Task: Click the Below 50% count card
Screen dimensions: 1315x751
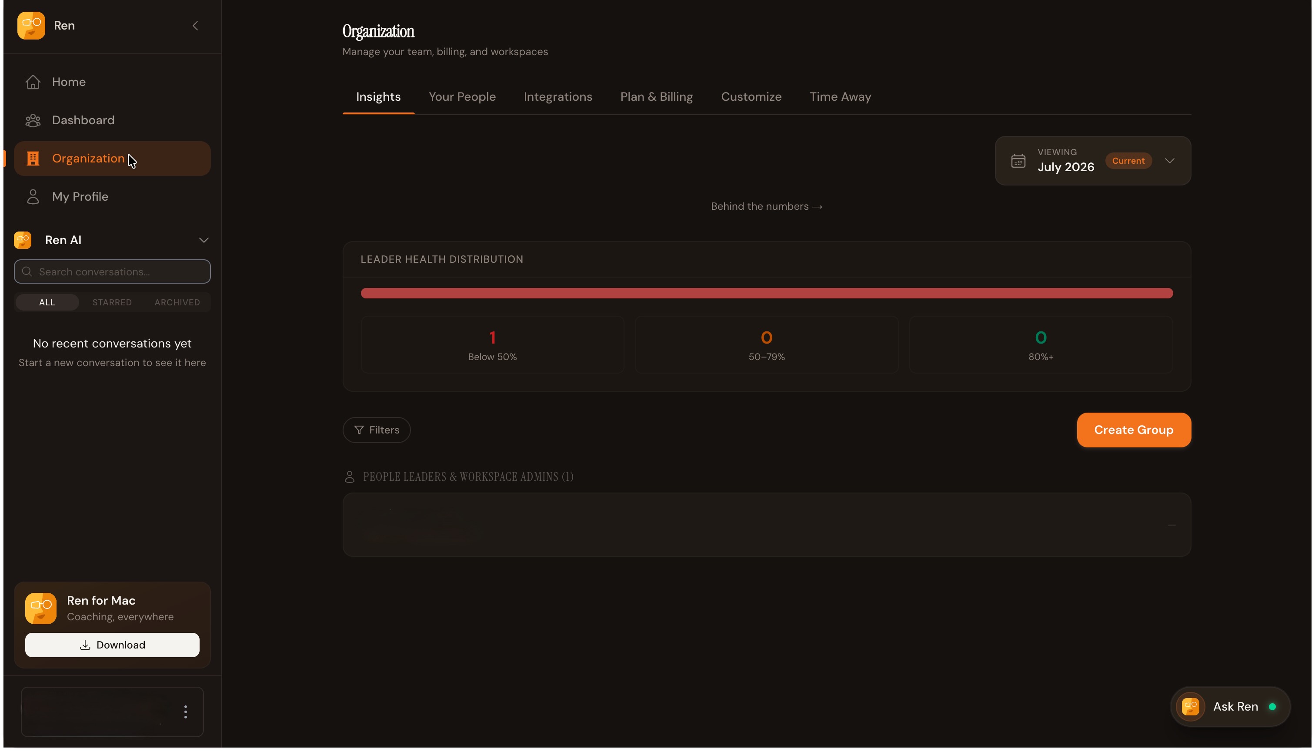Action: [x=493, y=345]
